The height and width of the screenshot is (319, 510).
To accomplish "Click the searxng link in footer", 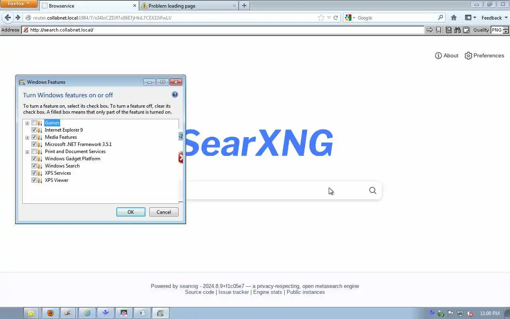I will [x=189, y=286].
